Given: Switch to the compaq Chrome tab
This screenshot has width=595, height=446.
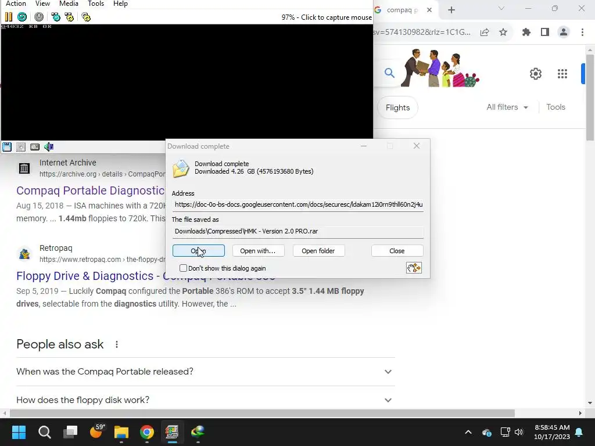Looking at the screenshot, I should point(402,10).
